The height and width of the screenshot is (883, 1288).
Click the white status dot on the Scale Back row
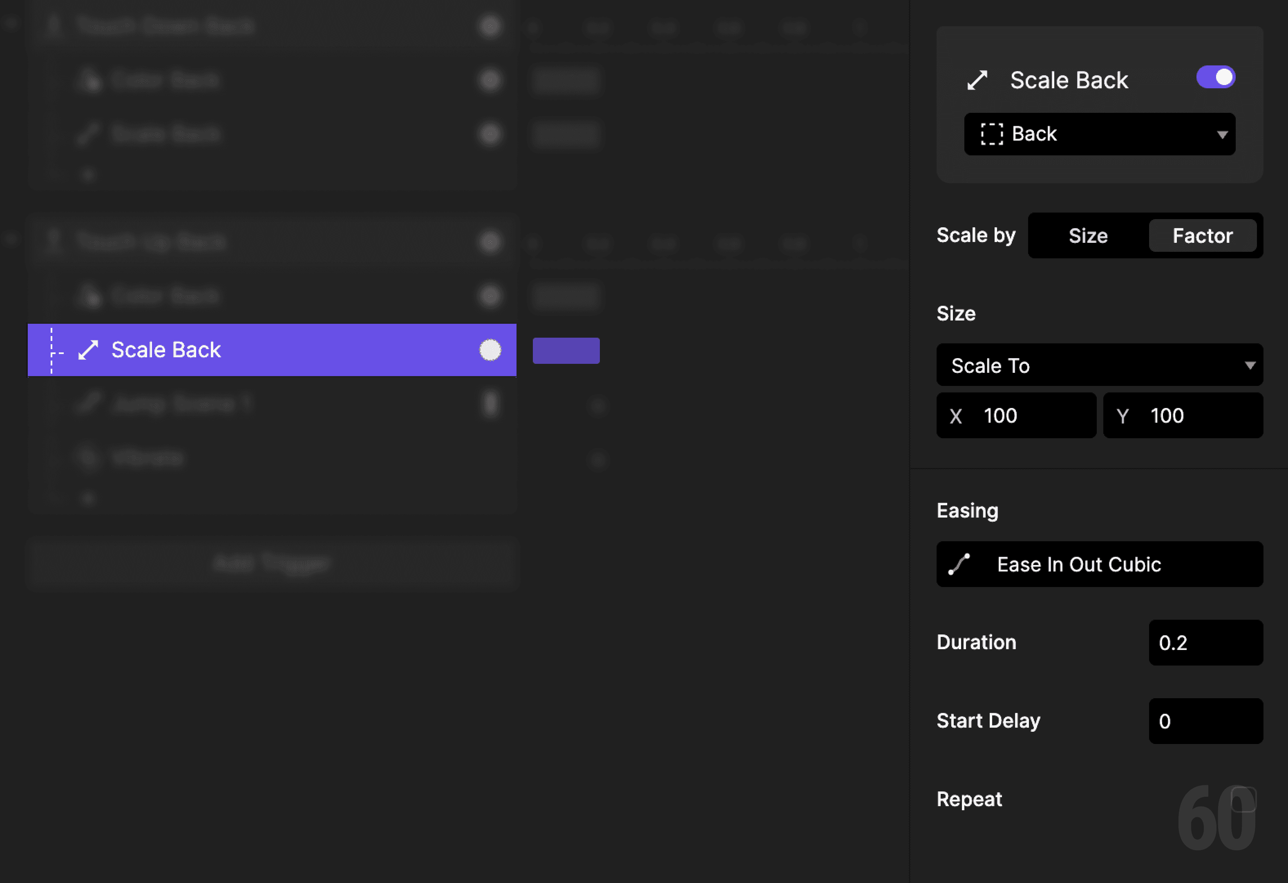tap(490, 350)
